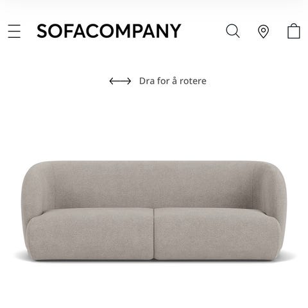Click the seam between the seat cushions
The width and height of the screenshot is (308, 308).
tap(154, 234)
